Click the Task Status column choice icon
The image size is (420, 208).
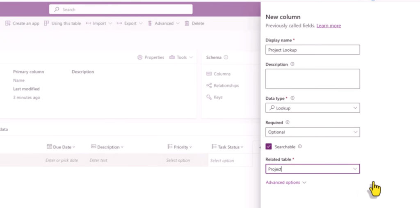[x=214, y=146]
